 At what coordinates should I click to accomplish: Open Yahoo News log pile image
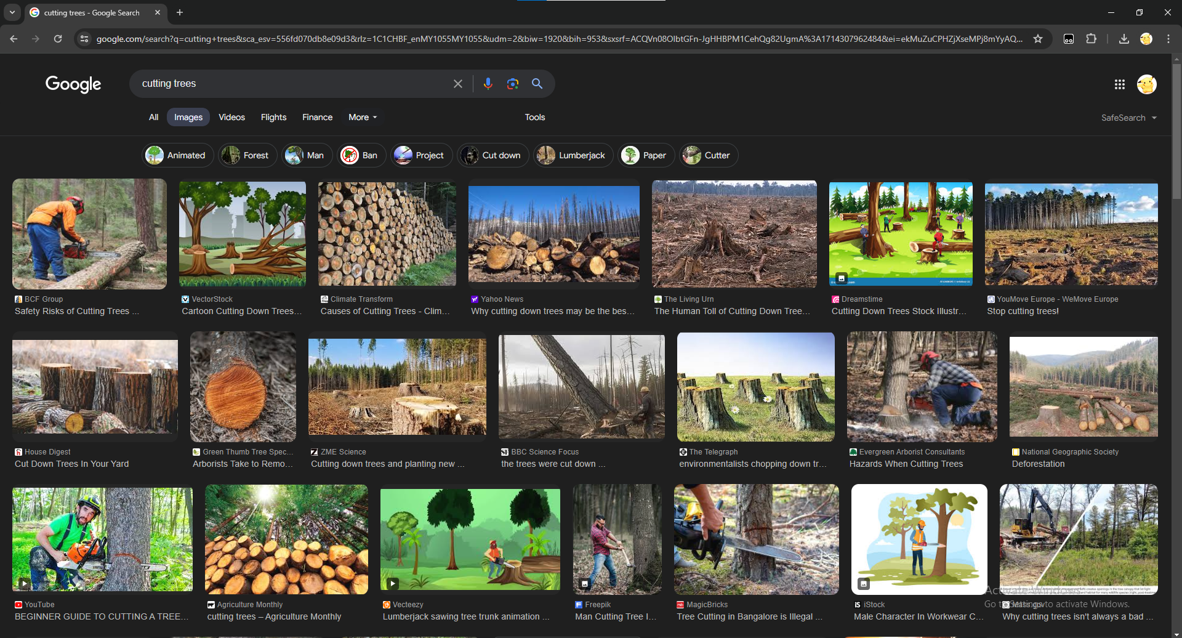point(554,234)
